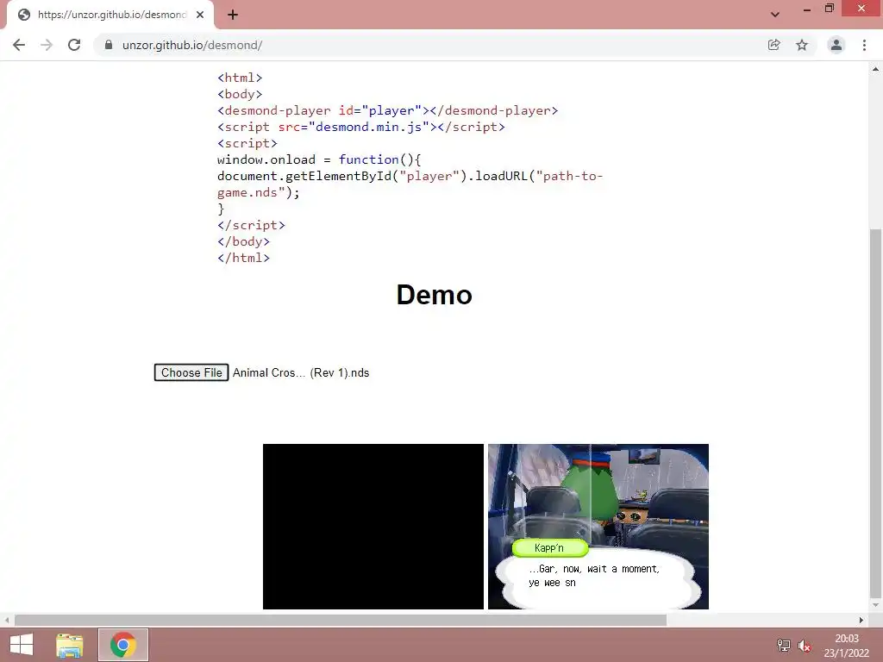The image size is (883, 662).
Task: Open the tab search dropdown chevron
Action: tap(775, 15)
